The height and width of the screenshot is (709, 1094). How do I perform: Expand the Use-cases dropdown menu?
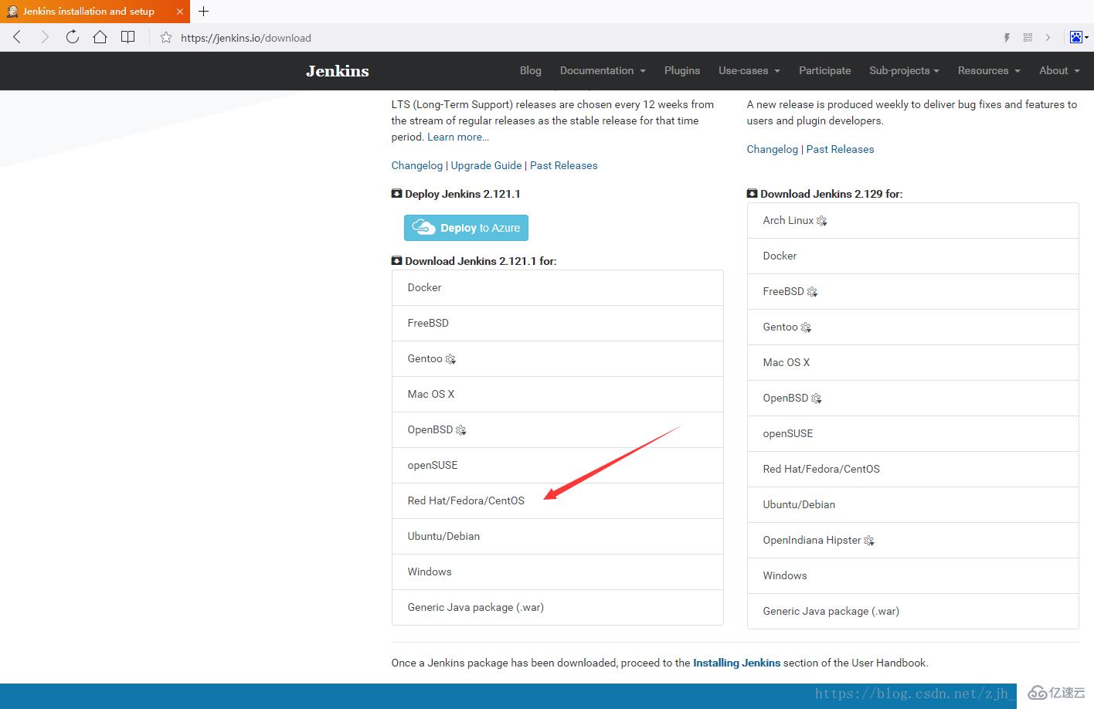click(x=749, y=70)
